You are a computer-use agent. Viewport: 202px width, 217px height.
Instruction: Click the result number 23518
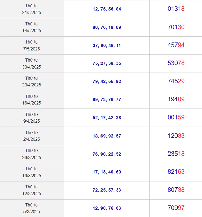click(176, 154)
